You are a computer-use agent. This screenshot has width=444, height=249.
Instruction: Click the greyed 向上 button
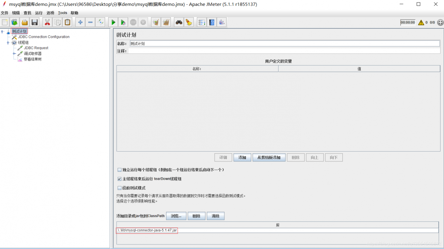click(x=315, y=158)
